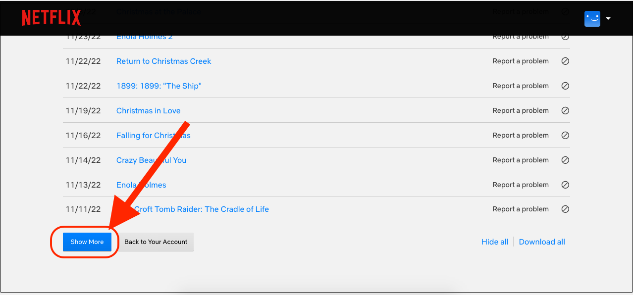Open Return to Christmas Creek link
Image resolution: width=633 pixels, height=295 pixels.
[164, 61]
